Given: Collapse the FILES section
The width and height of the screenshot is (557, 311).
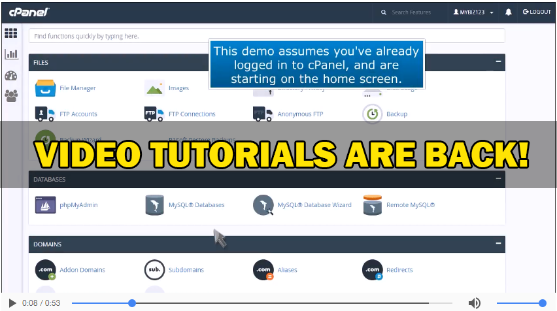Looking at the screenshot, I should (x=498, y=61).
